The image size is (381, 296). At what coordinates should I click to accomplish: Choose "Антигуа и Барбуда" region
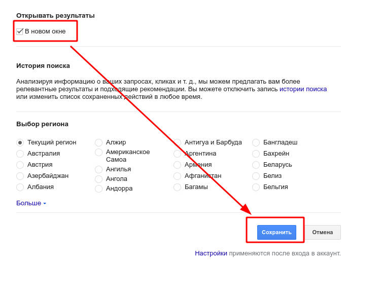click(178, 143)
